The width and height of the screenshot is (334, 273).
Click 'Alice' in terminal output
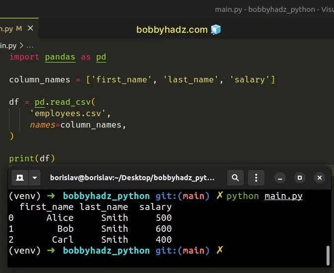[x=60, y=218]
